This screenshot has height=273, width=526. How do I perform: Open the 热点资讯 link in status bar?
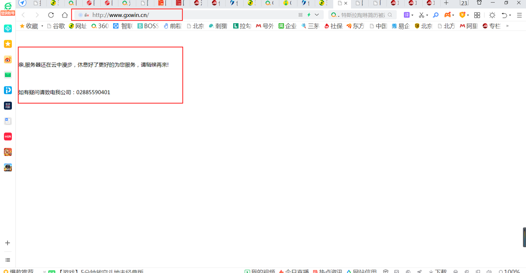click(x=331, y=270)
